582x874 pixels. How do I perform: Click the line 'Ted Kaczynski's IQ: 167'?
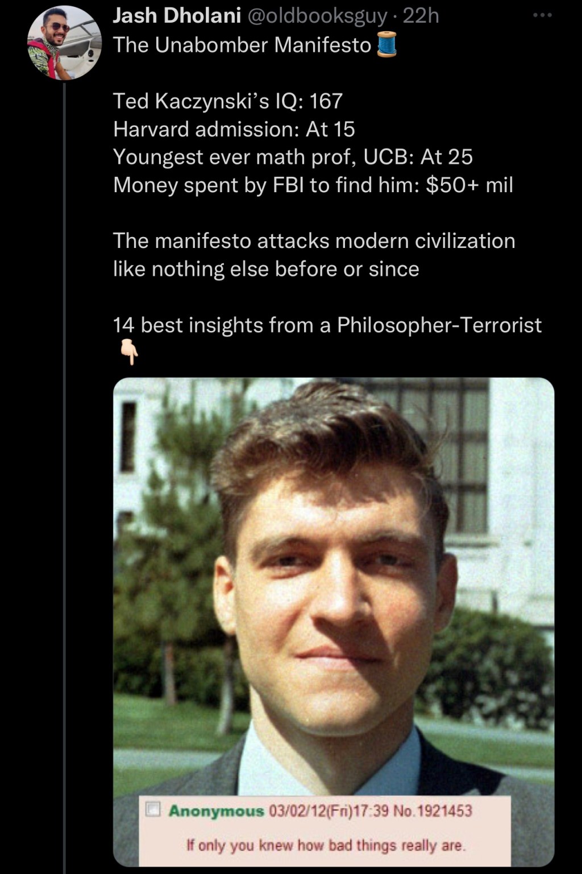tap(228, 101)
